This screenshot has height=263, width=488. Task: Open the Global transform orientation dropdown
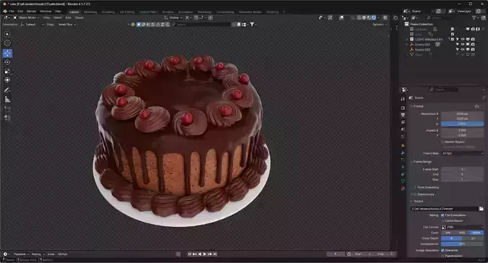pyautogui.click(x=174, y=18)
